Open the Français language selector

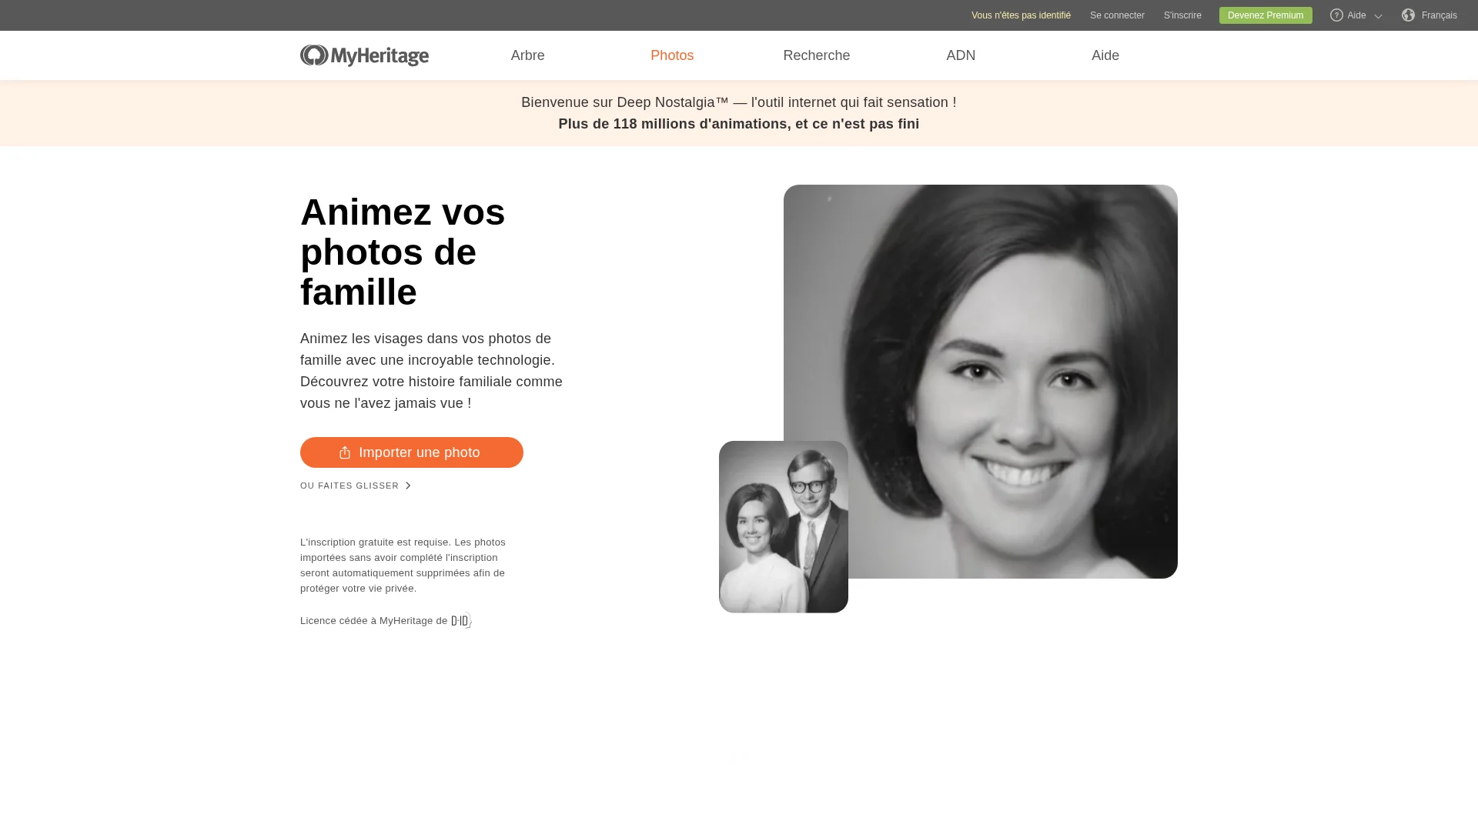pos(1439,15)
